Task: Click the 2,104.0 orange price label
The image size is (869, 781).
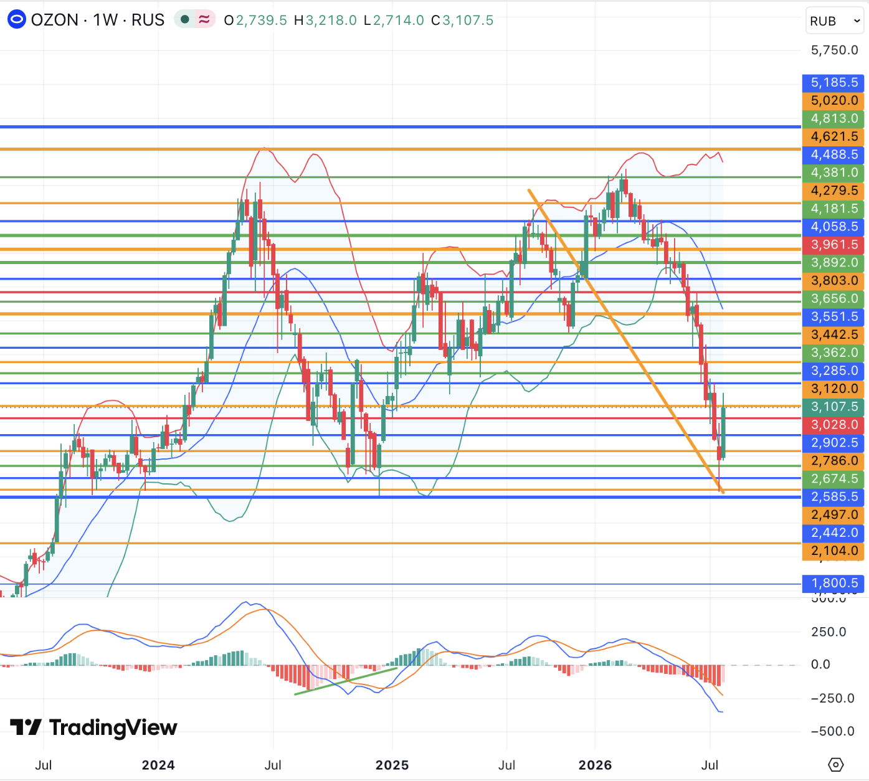Action: (x=834, y=552)
